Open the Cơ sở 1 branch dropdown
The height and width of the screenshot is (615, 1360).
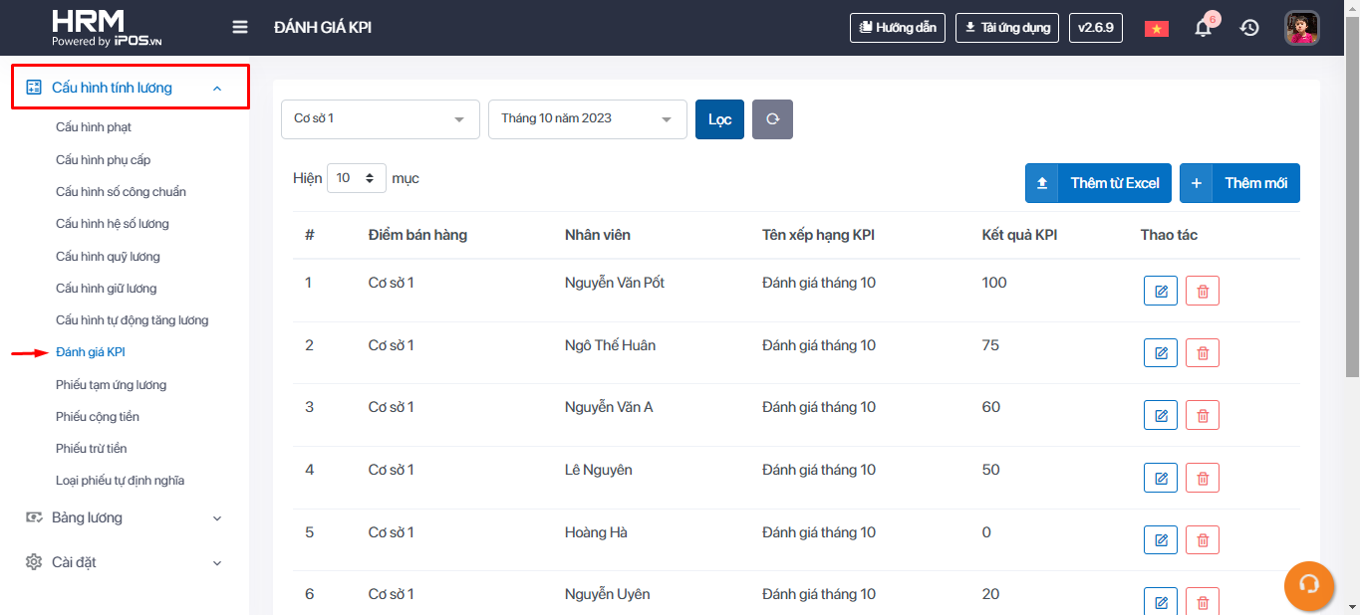tap(380, 119)
